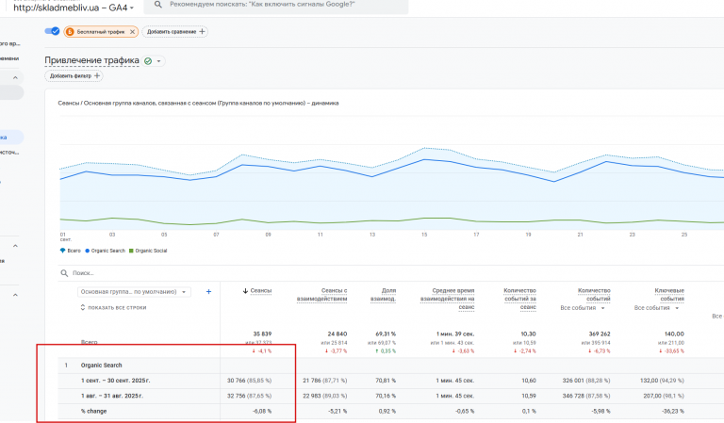Screen dimensions: 724x423
Task: Focus the top search field about Google signals
Action: [275, 5]
